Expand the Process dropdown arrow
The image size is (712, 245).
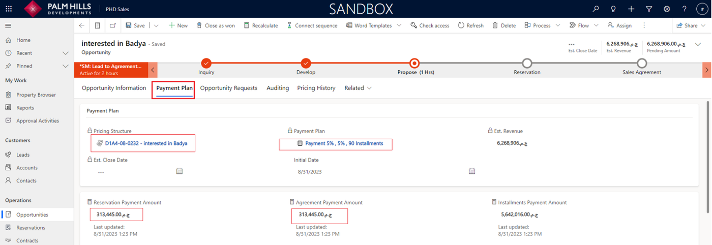[558, 25]
